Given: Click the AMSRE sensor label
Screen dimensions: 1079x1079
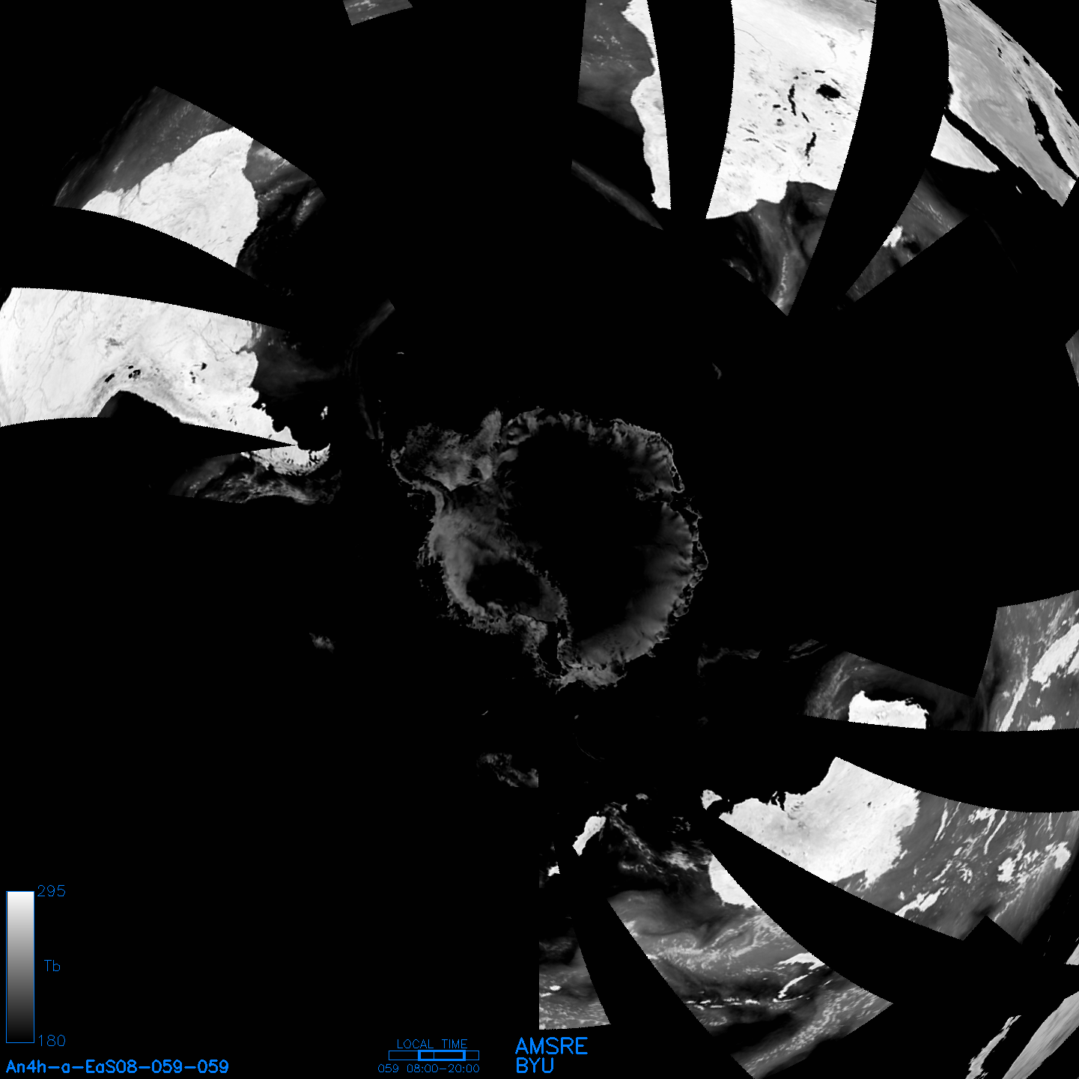Looking at the screenshot, I should [x=552, y=1046].
